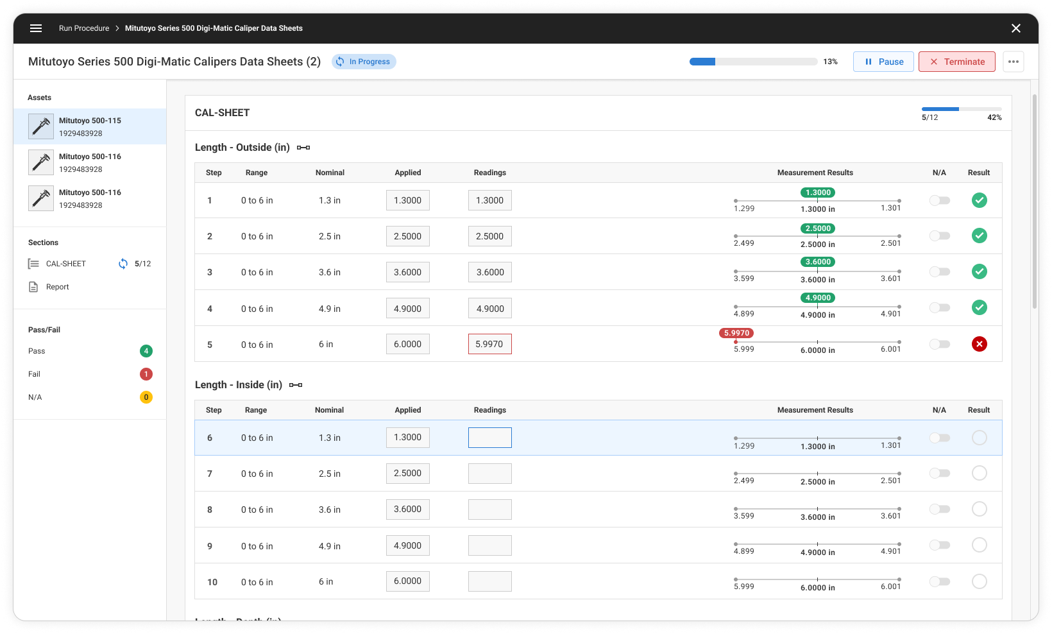
Task: Click the pass checkmark for step 2
Action: [x=980, y=236]
